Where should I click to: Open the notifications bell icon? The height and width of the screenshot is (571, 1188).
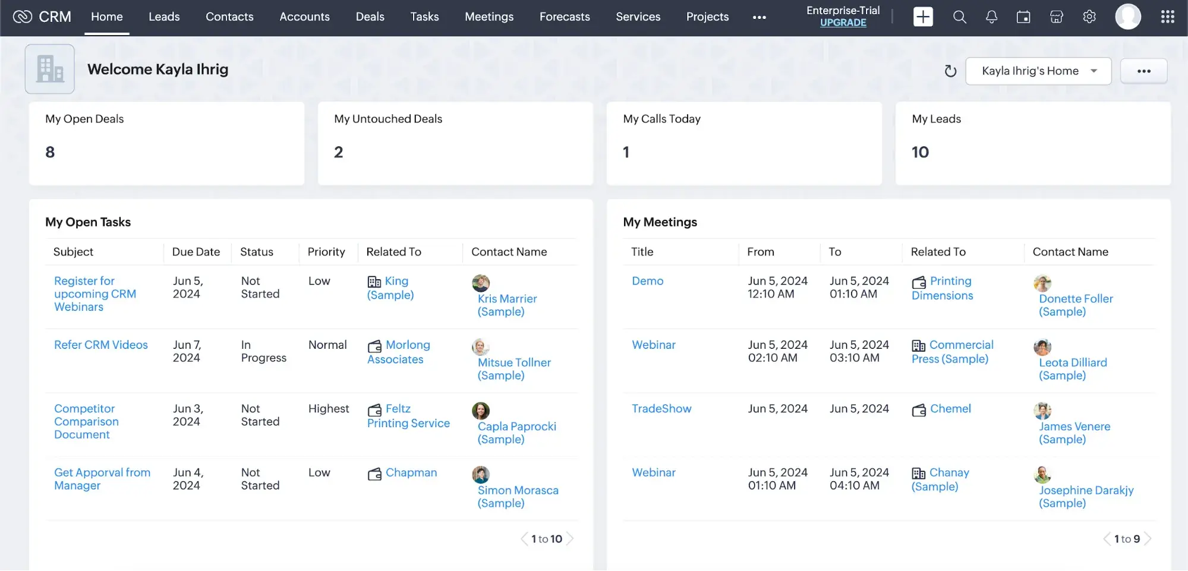click(991, 17)
